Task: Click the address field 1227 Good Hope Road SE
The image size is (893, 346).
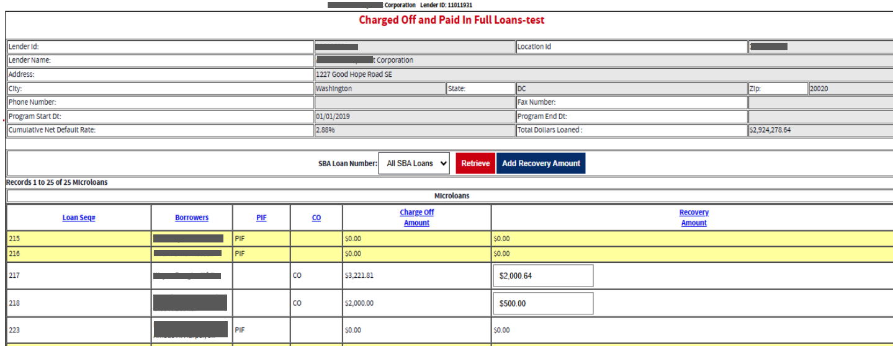Action: (602, 74)
